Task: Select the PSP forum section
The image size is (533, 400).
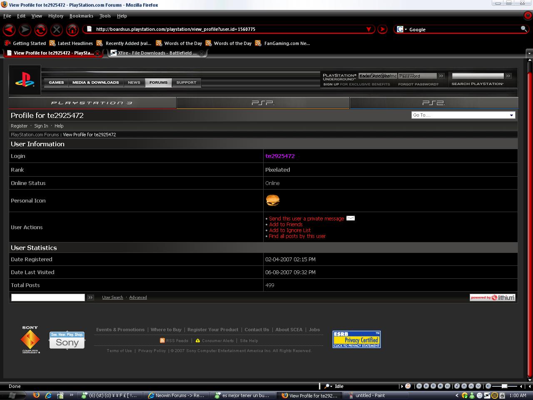Action: [x=263, y=103]
